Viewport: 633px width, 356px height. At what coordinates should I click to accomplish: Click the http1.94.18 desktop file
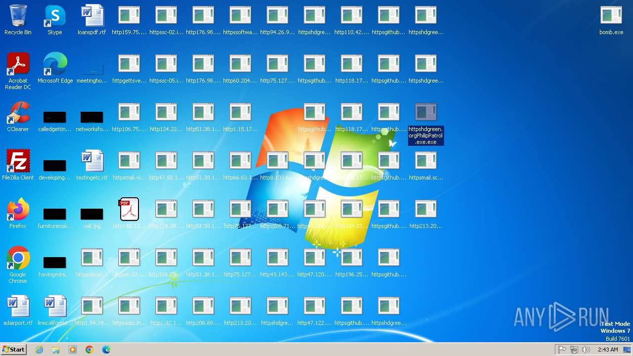click(92, 311)
